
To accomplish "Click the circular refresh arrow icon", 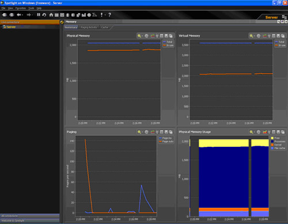I will [x=44, y=15].
